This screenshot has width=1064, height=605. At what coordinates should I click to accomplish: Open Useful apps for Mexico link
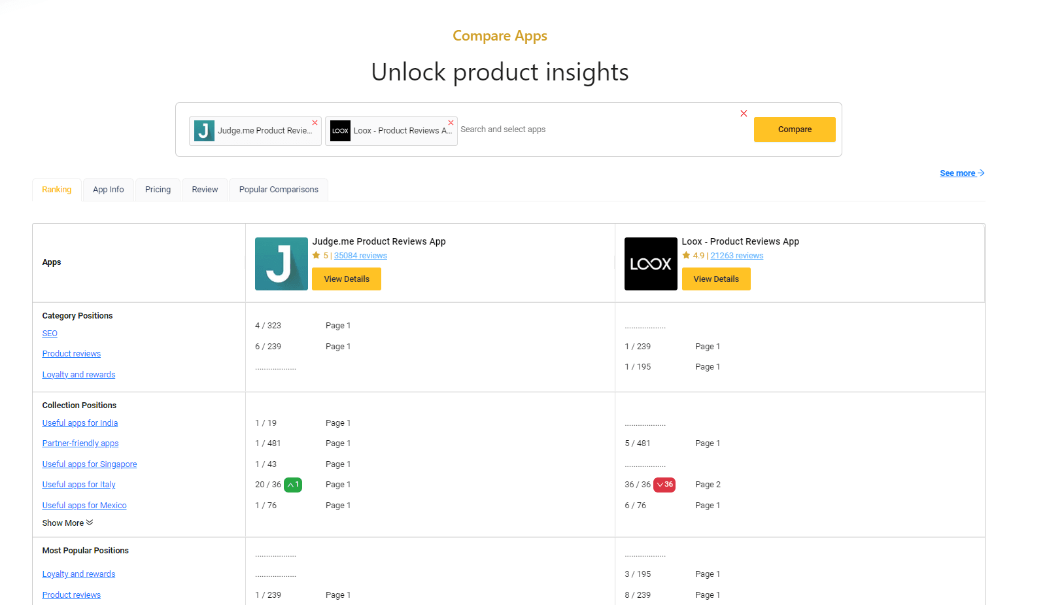click(84, 506)
